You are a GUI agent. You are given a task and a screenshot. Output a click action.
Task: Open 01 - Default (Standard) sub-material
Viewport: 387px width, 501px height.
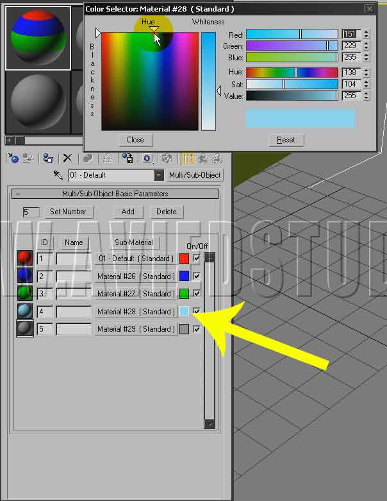pos(136,258)
